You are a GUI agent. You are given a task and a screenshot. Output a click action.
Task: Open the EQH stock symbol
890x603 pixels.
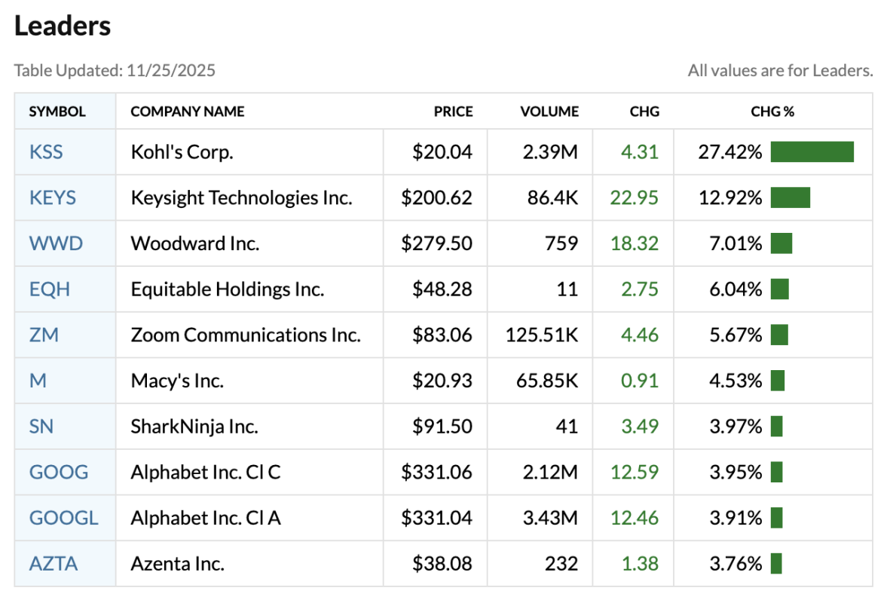[50, 289]
